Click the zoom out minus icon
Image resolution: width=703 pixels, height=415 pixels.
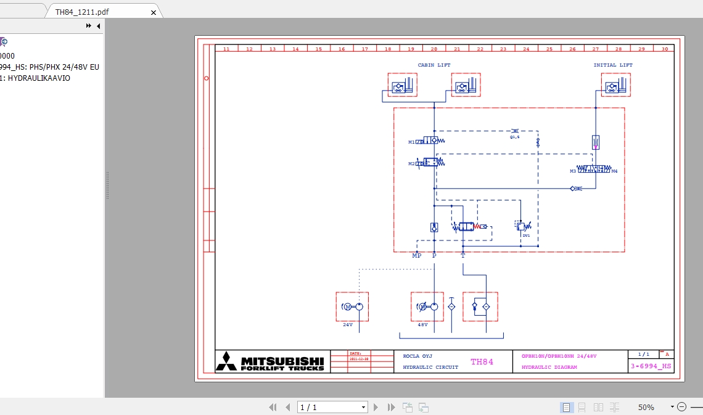click(682, 407)
